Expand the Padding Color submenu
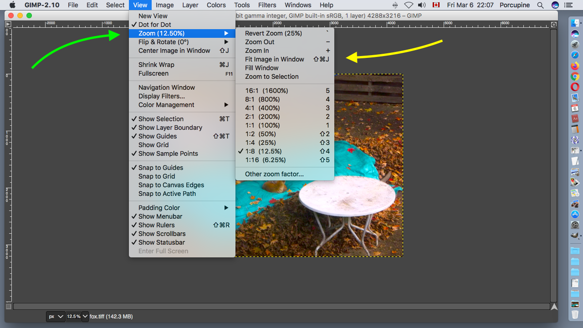583x328 pixels. [182, 208]
